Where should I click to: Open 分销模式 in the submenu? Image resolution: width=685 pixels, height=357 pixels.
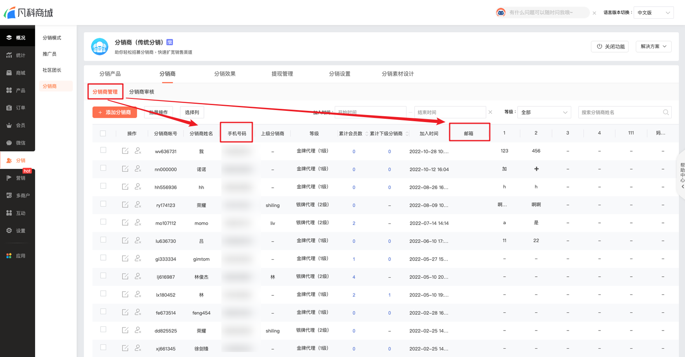[x=52, y=38]
